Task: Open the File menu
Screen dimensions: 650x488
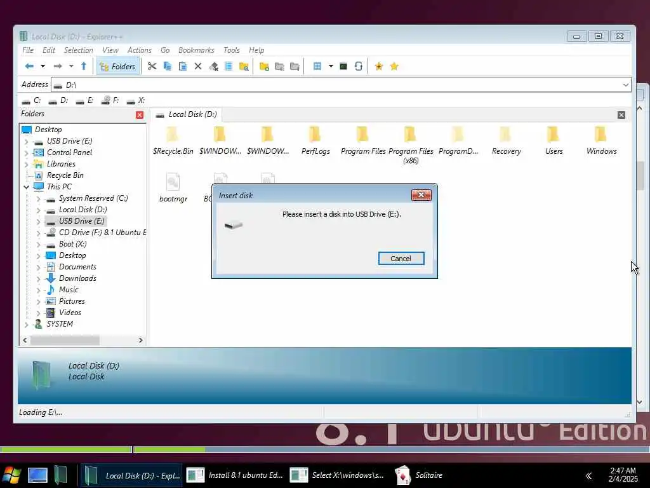Action: [x=28, y=50]
